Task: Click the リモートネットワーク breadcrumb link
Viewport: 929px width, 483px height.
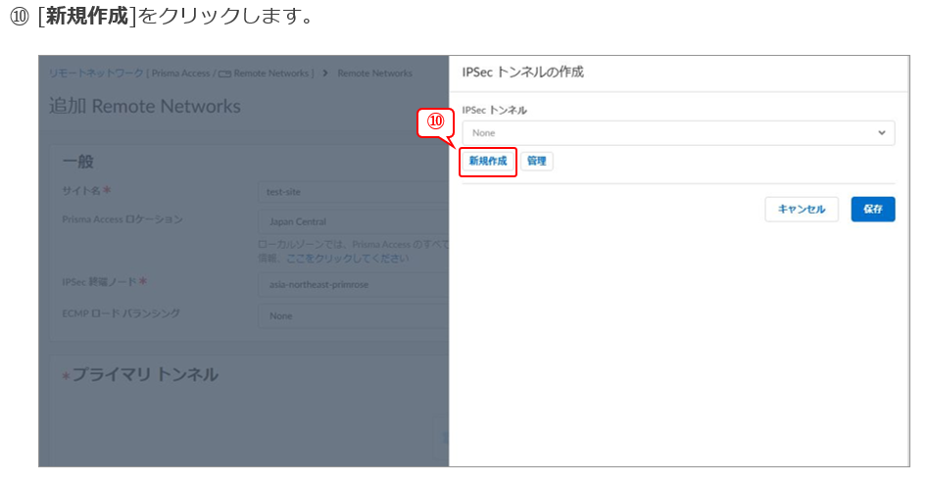Action: [96, 72]
